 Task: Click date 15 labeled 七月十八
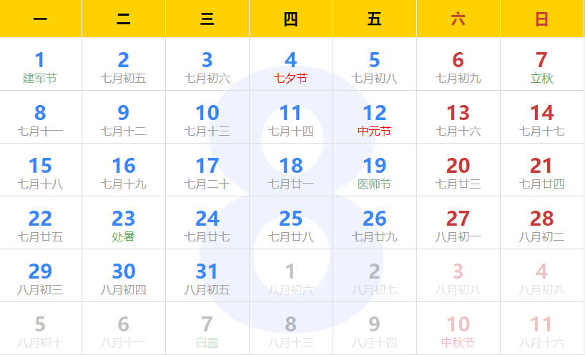pos(40,171)
